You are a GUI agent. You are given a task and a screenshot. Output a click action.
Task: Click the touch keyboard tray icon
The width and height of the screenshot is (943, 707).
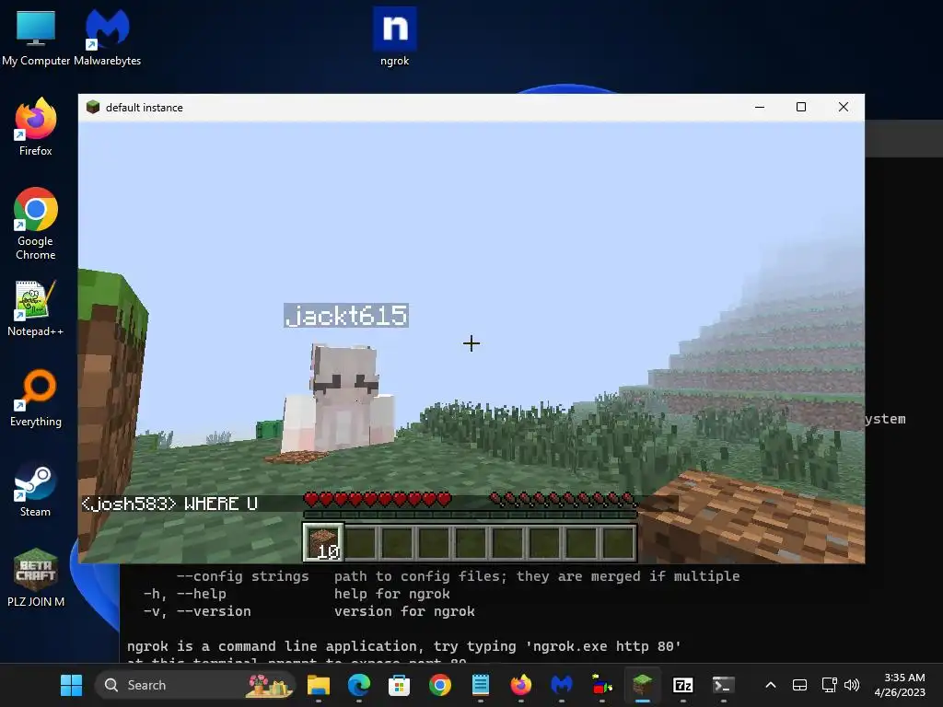800,685
